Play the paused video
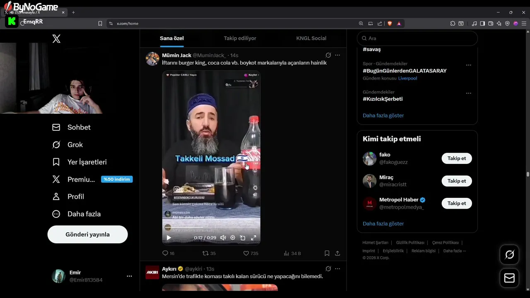Screen dimensions: 530x298 pos(169,238)
